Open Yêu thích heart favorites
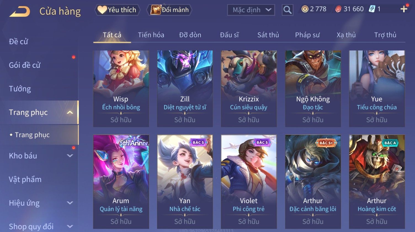This screenshot has width=415, height=232. tap(117, 10)
